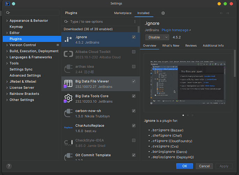Viewport: 239px width, 175px height.
Task: Open the Additional Info tab
Action: (x=213, y=45)
